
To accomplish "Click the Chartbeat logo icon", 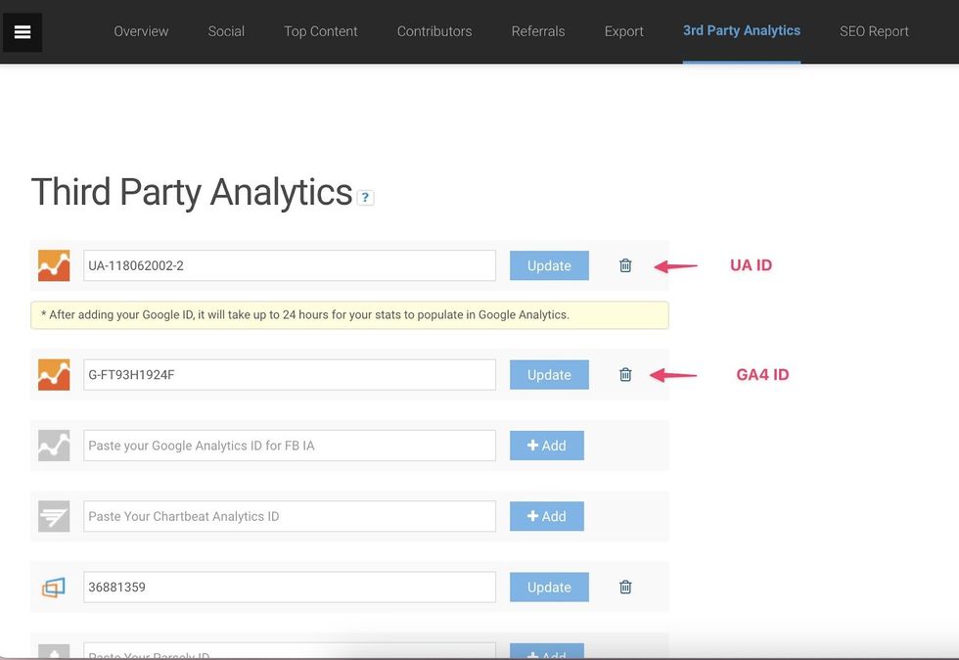I will tap(54, 516).
